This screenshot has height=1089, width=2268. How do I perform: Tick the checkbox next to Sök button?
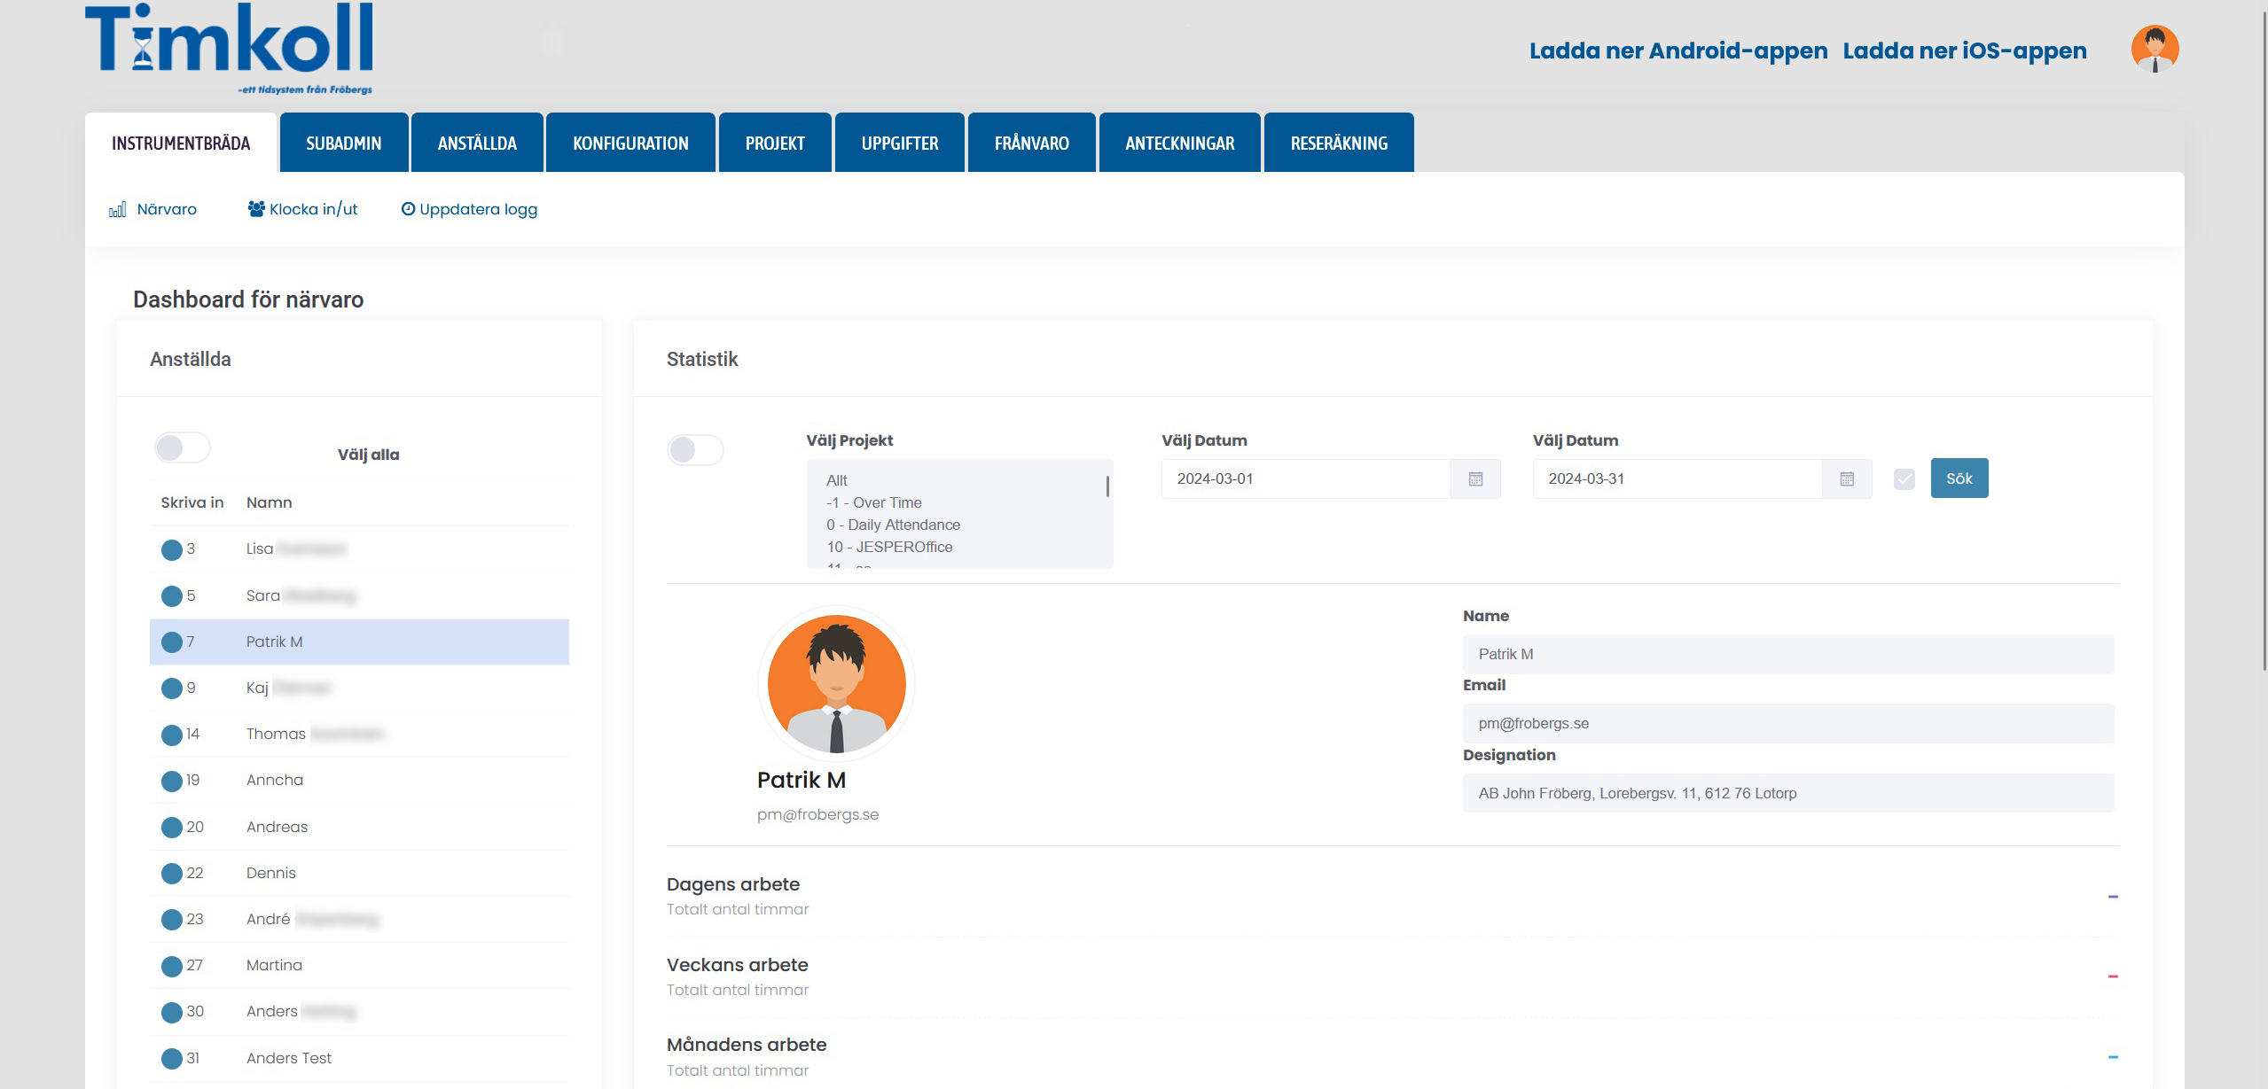point(1904,479)
